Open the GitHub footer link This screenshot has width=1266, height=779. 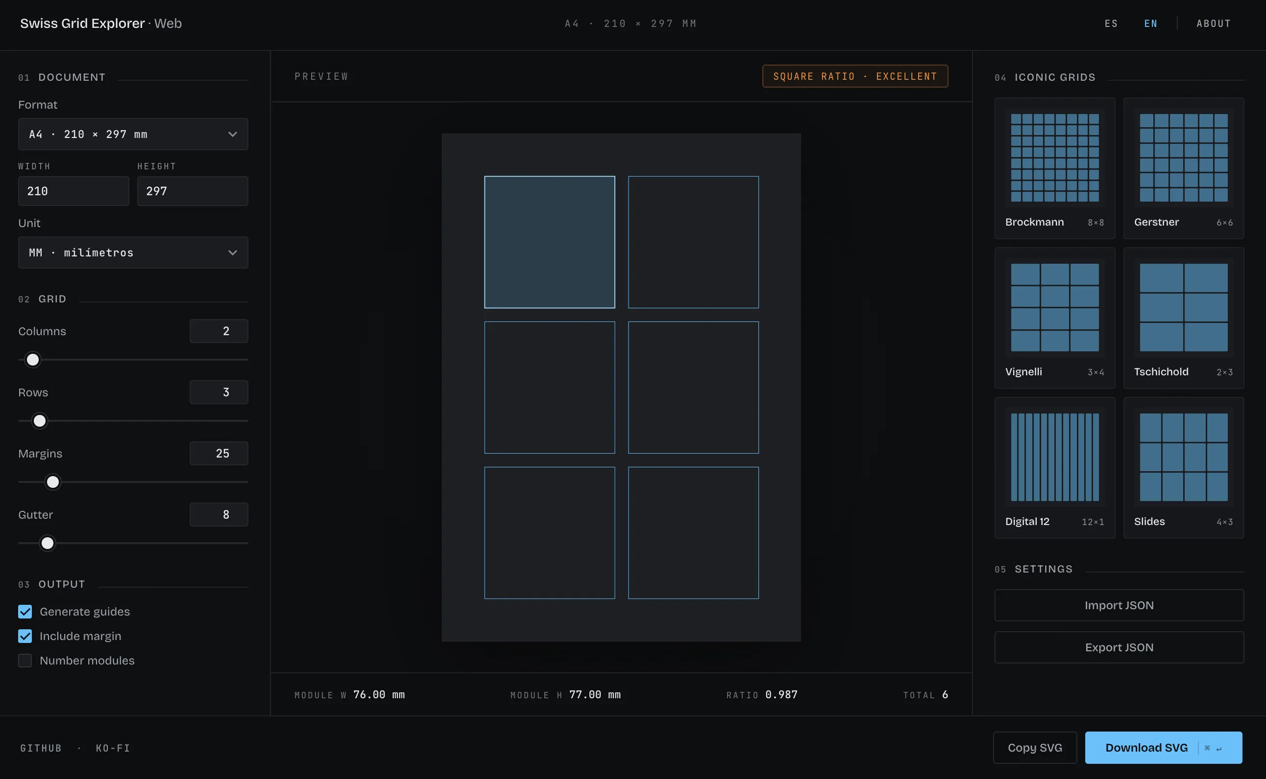(x=41, y=748)
